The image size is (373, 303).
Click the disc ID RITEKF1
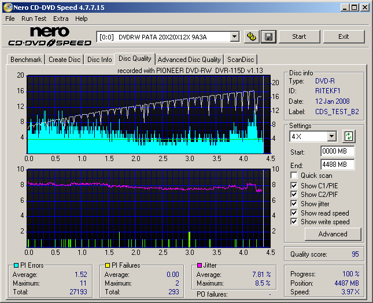[x=328, y=91]
